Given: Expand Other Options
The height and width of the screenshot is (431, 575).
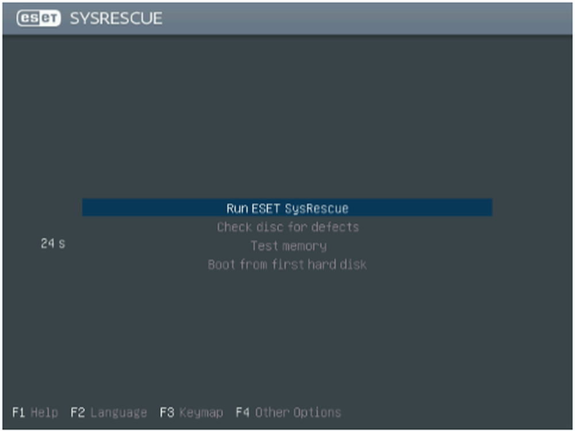Looking at the screenshot, I should (288, 412).
